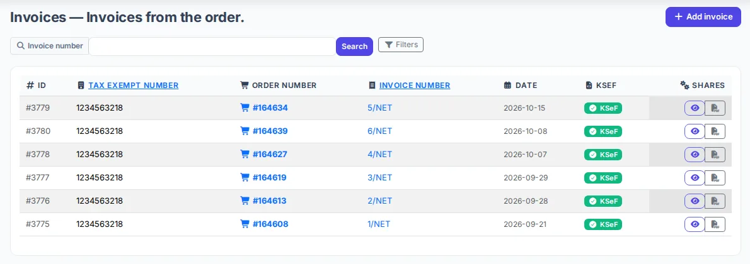Screen dimensions: 750x264
Task: Click the cart icon beside #164627
Action: pyautogui.click(x=245, y=154)
